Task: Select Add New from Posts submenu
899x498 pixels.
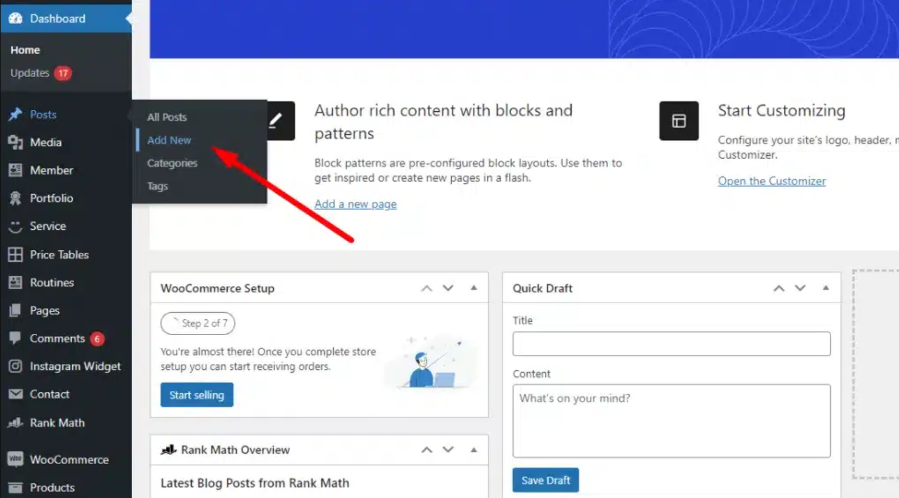Action: [169, 140]
